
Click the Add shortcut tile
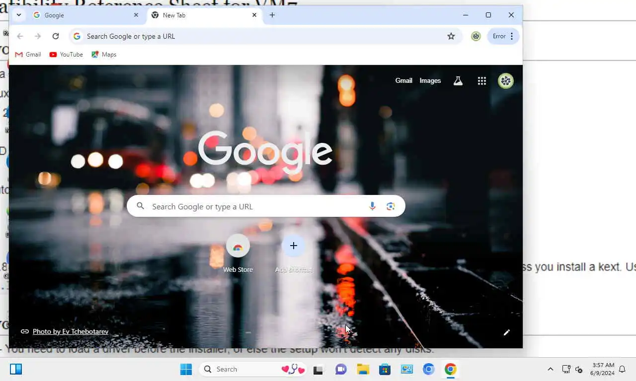click(x=293, y=254)
